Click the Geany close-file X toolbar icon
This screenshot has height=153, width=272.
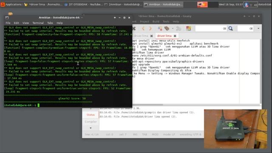point(134,28)
